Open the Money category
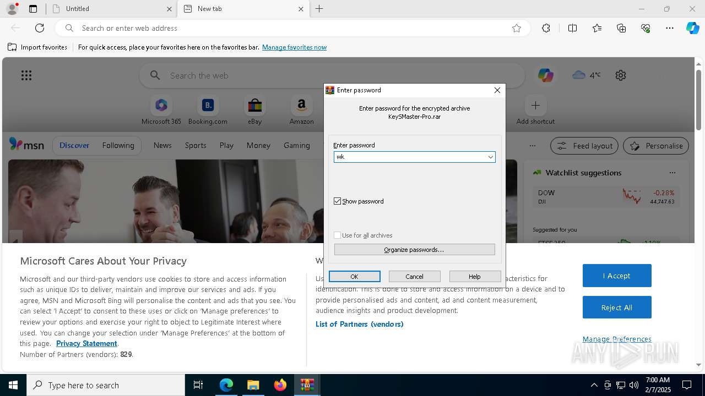705x396 pixels. pos(258,145)
